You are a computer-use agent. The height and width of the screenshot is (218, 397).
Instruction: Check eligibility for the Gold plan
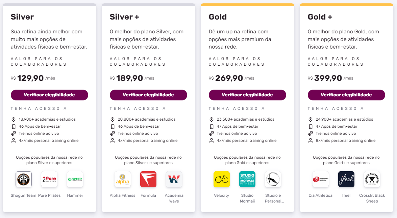click(x=247, y=95)
